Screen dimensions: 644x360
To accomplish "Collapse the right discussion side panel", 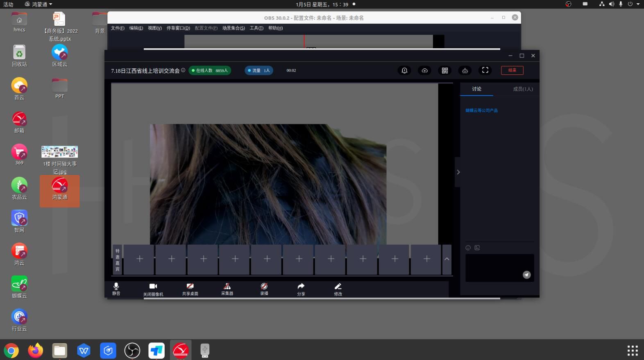I will [458, 172].
